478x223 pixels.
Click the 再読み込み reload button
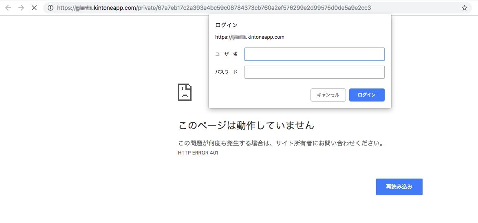click(x=399, y=187)
